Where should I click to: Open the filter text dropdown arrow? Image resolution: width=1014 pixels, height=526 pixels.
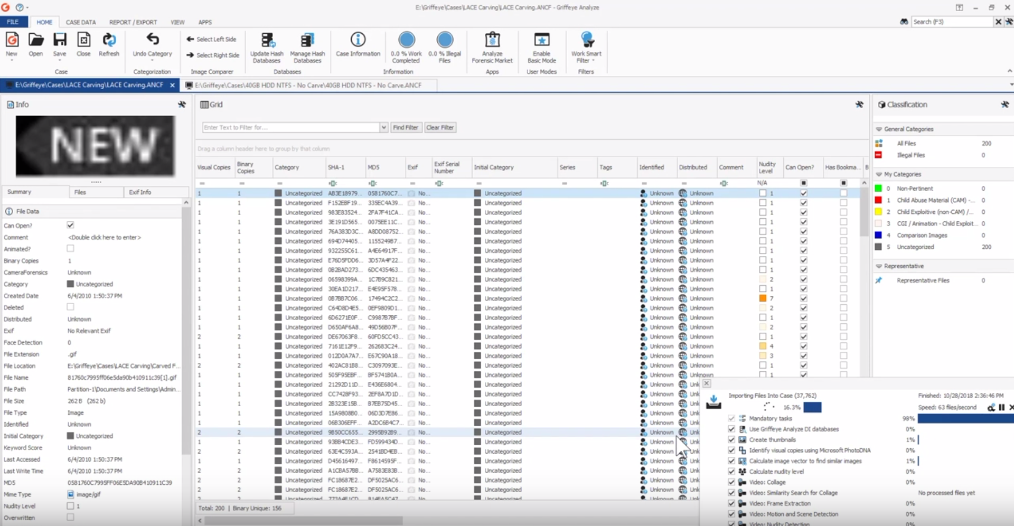[x=384, y=127]
